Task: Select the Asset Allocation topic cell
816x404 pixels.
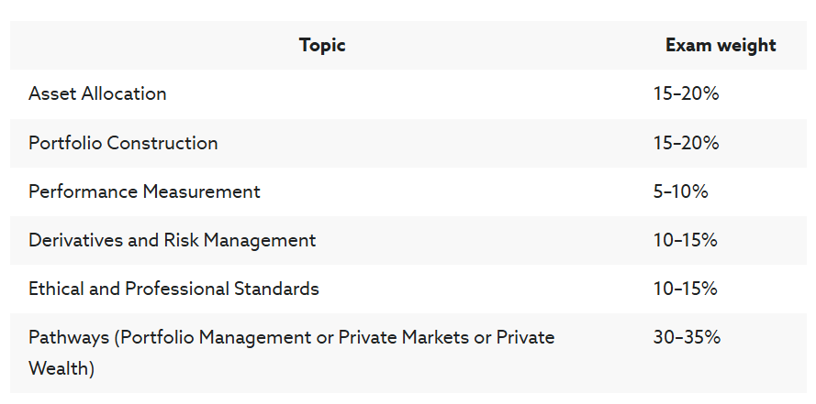Action: (x=97, y=93)
